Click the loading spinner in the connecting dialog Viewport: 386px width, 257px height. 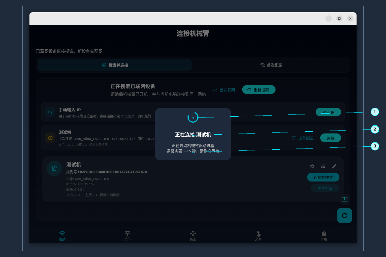193,117
